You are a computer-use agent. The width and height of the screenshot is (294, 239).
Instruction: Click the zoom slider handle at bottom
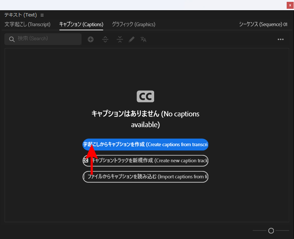[271, 231]
